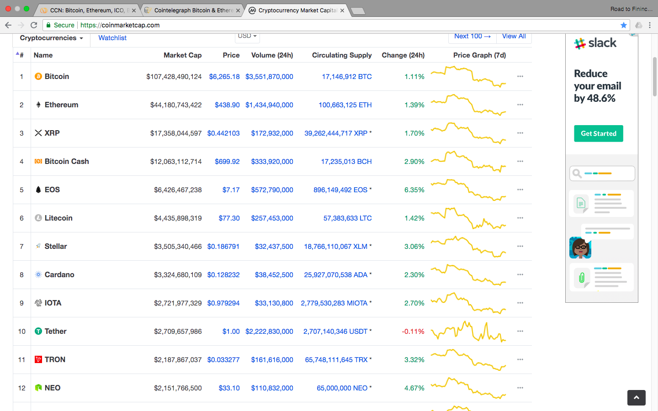Screen dimensions: 658x411
Task: Open the Ethereum name link
Action: point(61,105)
